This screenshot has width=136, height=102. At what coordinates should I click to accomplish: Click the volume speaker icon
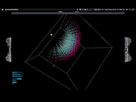coord(124,10)
